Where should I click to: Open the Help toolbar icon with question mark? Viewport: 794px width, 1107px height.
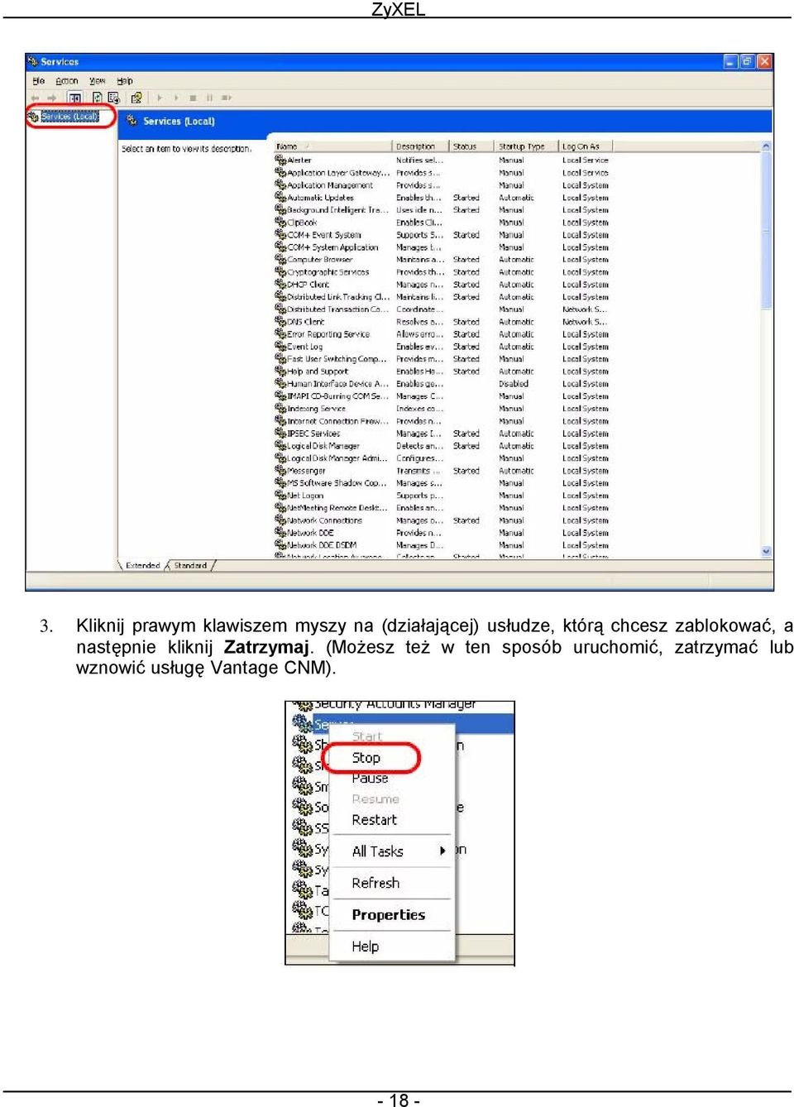(x=136, y=98)
